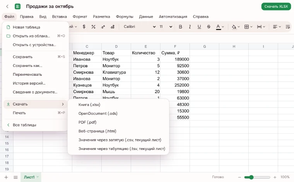
Task: Choose Новая таблица in File menu
Action: (x=35, y=27)
